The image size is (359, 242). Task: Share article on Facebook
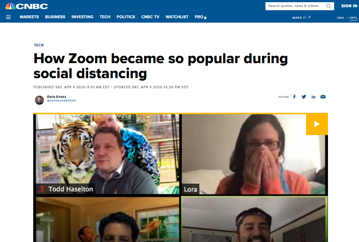tap(294, 97)
